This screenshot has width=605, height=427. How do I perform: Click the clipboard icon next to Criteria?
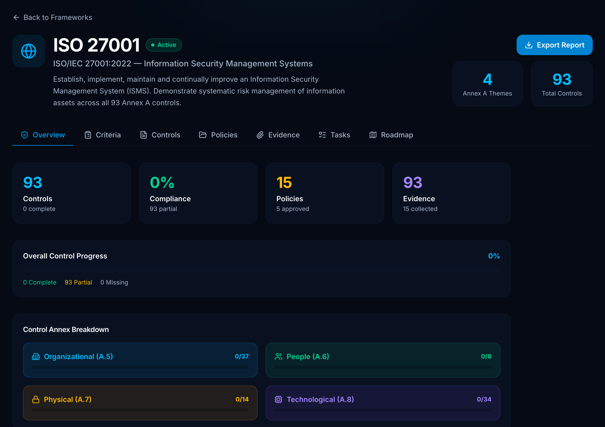point(88,135)
